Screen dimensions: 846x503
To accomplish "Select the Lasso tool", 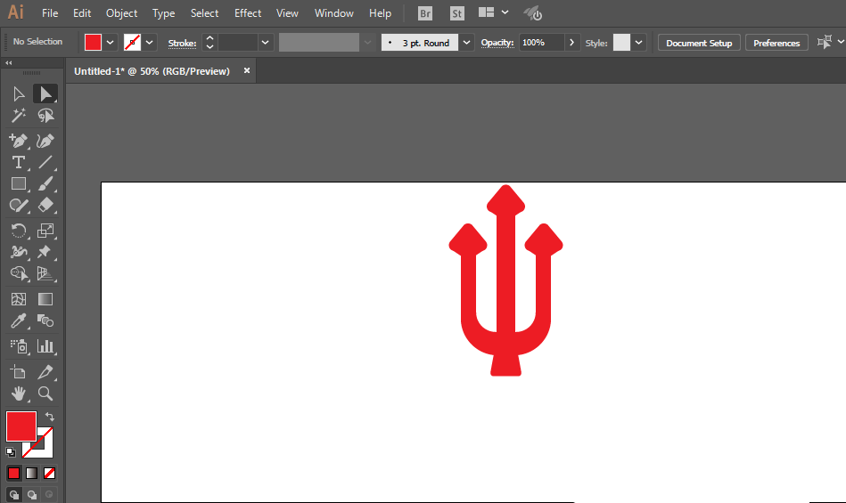I will (x=45, y=115).
